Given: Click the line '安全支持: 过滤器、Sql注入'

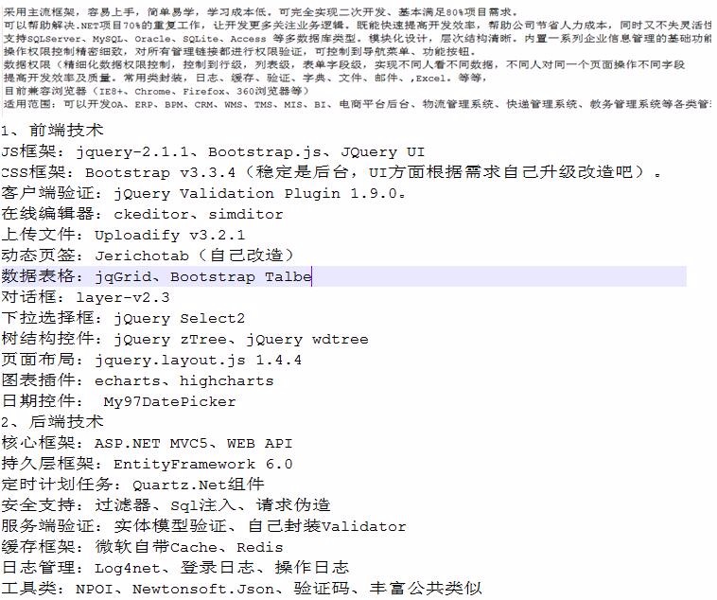Looking at the screenshot, I should click(166, 505).
